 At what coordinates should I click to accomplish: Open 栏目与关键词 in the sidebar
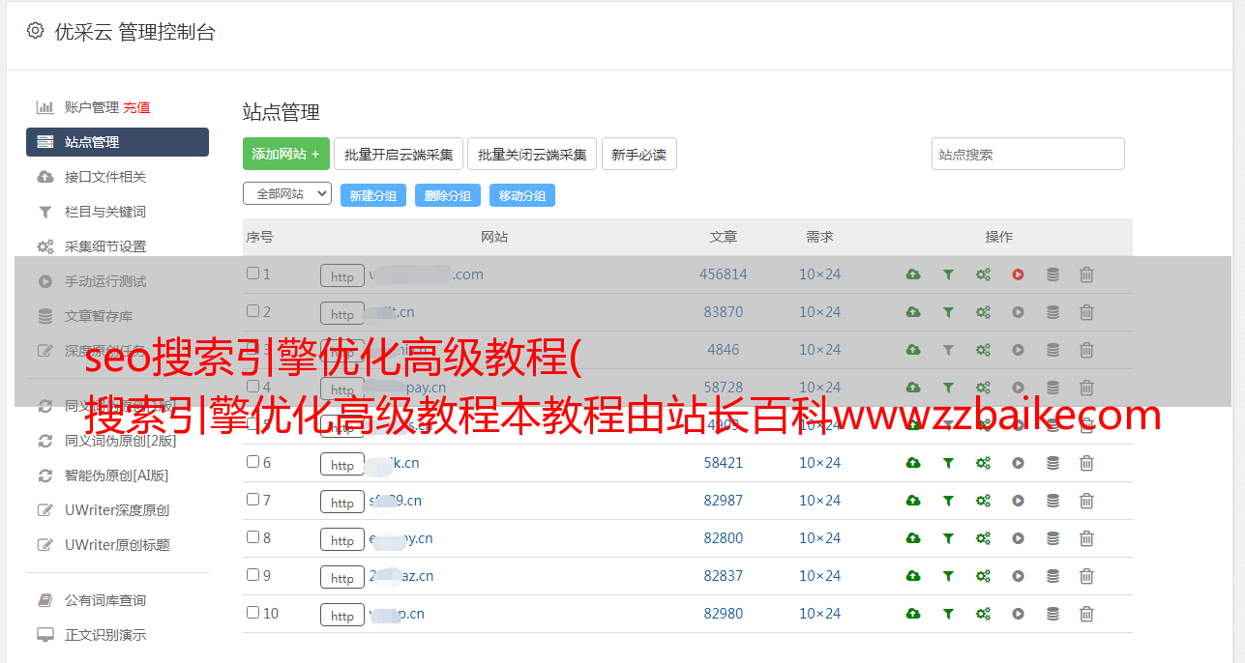105,212
